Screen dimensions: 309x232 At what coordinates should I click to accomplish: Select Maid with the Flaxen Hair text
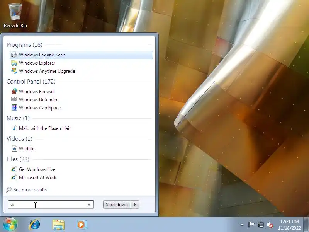click(45, 128)
